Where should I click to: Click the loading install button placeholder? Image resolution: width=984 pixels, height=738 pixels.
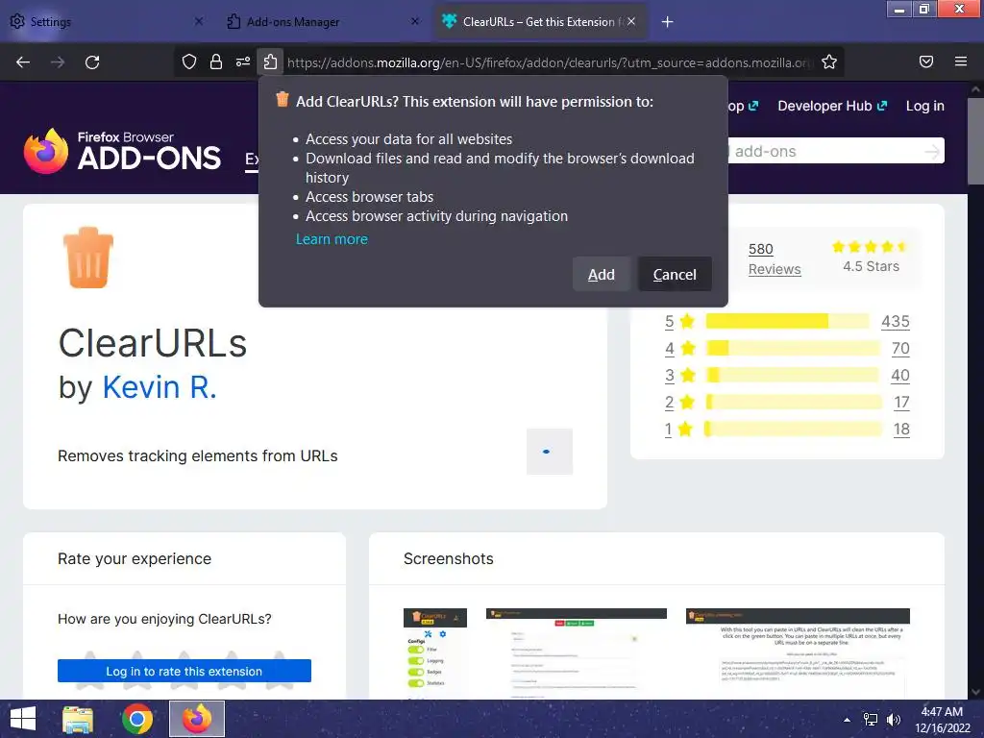[549, 452]
